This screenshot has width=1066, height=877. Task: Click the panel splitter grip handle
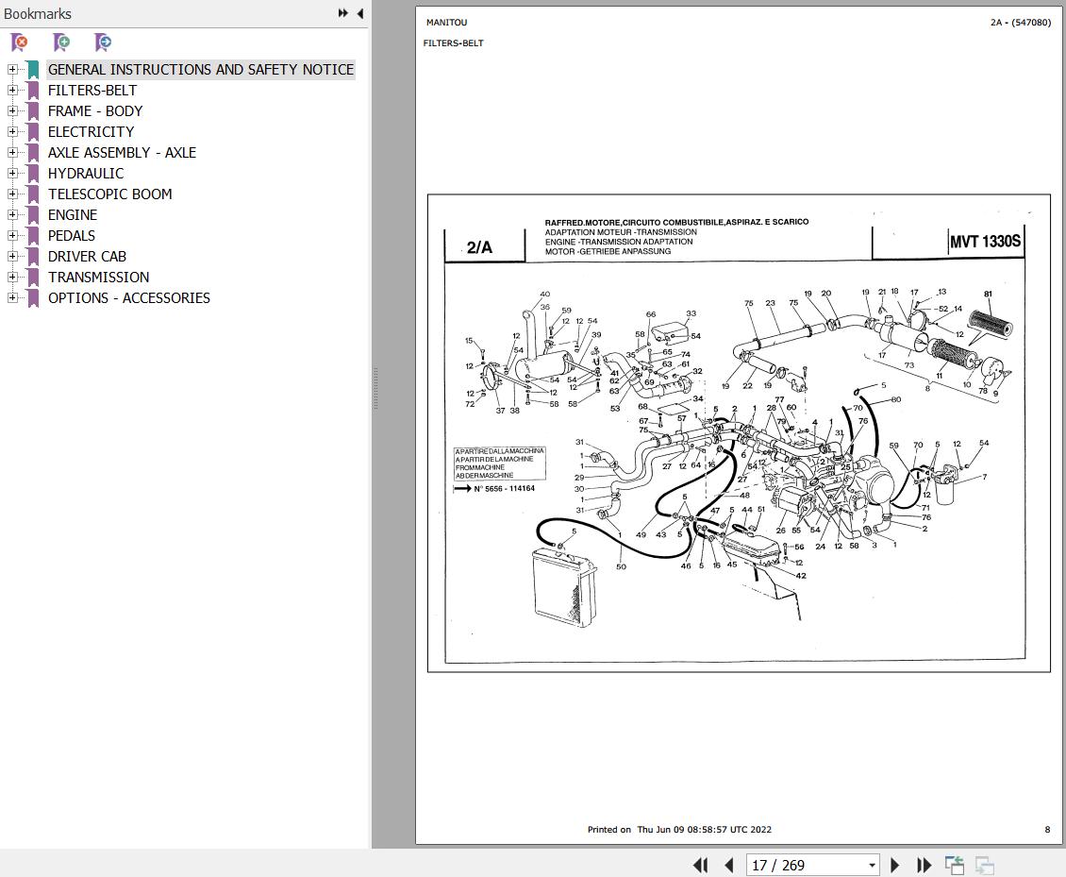tap(375, 389)
